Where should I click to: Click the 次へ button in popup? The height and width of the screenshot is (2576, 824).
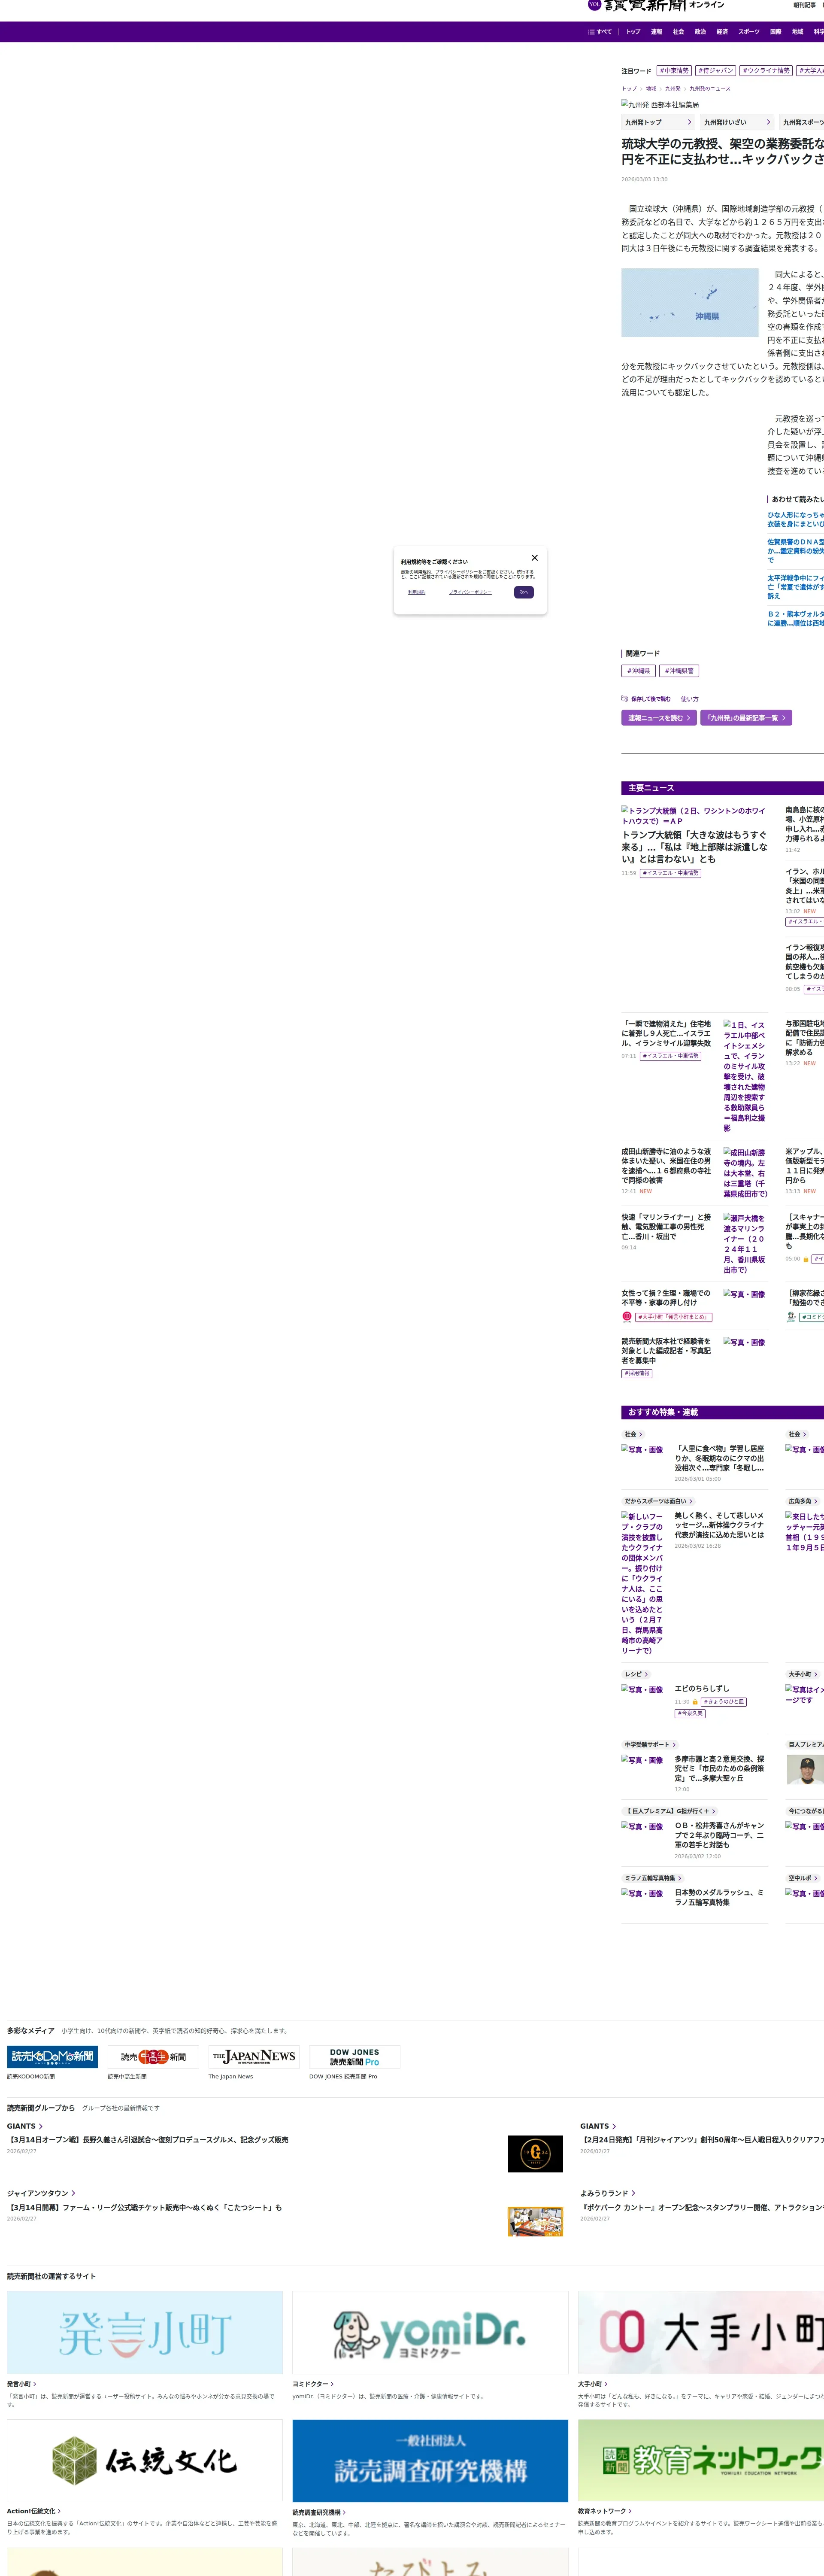tap(524, 592)
